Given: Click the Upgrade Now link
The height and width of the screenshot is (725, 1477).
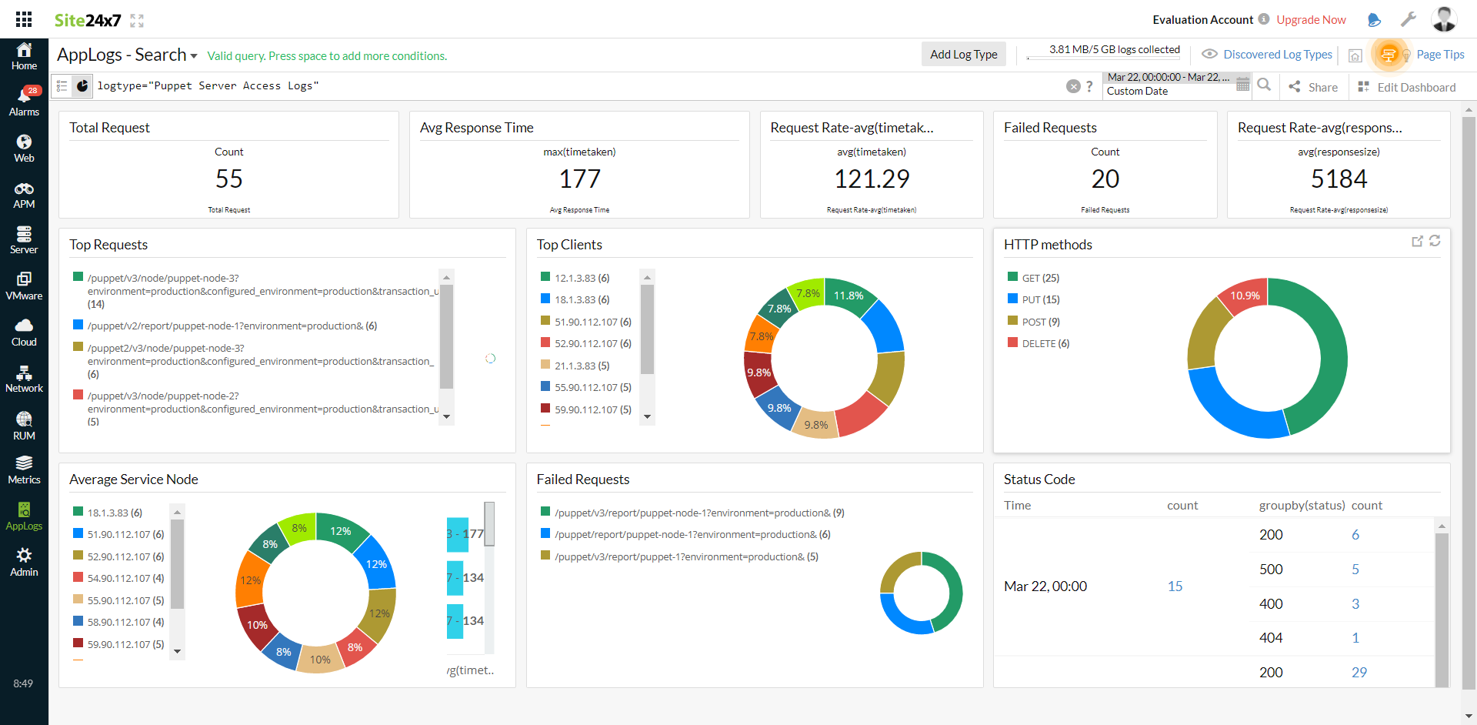Looking at the screenshot, I should 1310,19.
